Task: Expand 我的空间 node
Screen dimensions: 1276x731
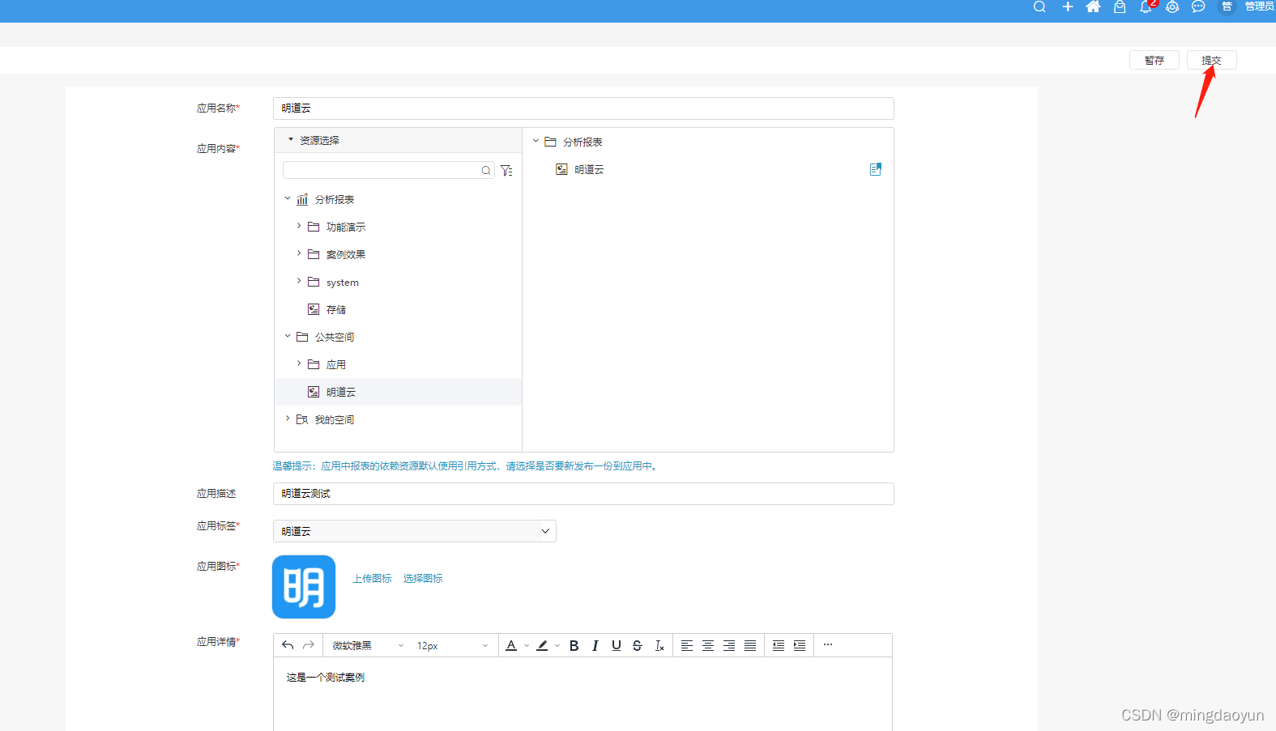Action: tap(288, 419)
